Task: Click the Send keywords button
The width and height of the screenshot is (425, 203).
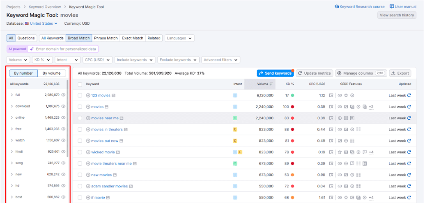Action: (275, 73)
